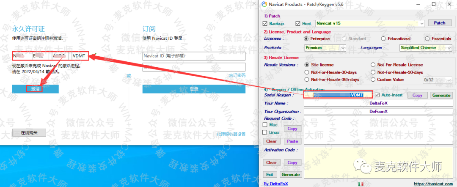Select Not-For-Resale-90-days radio button

(x=373, y=72)
